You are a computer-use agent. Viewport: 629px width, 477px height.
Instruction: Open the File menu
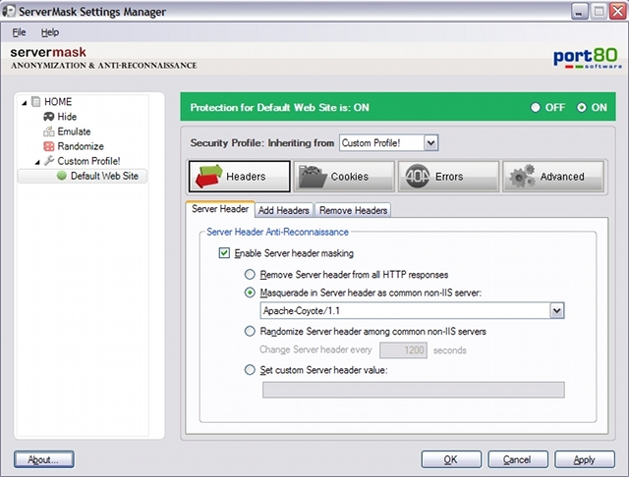tap(19, 32)
